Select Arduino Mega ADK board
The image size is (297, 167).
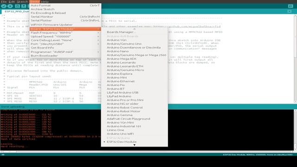[x=134, y=59]
